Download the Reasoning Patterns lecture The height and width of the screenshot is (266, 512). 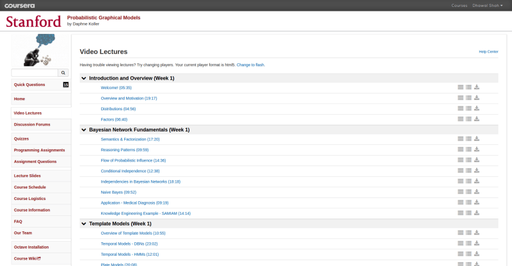point(477,149)
